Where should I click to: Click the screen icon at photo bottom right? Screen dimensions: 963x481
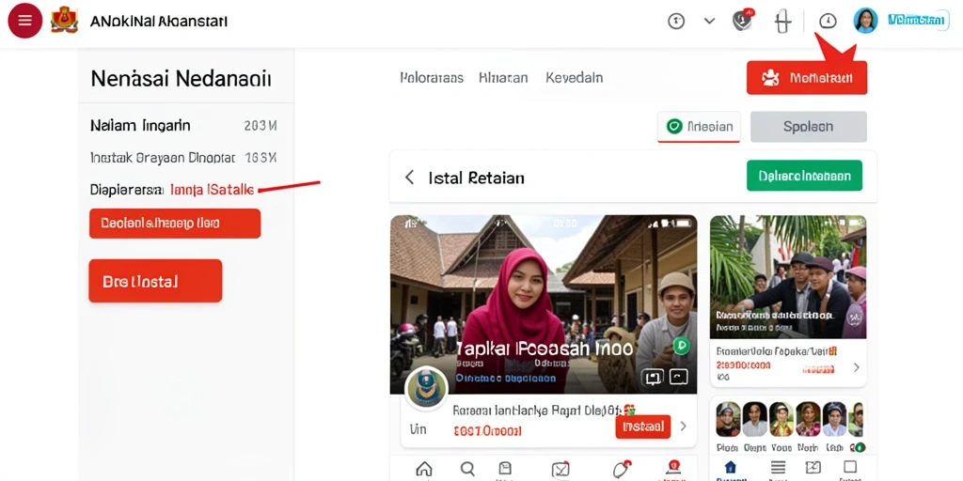coord(653,378)
